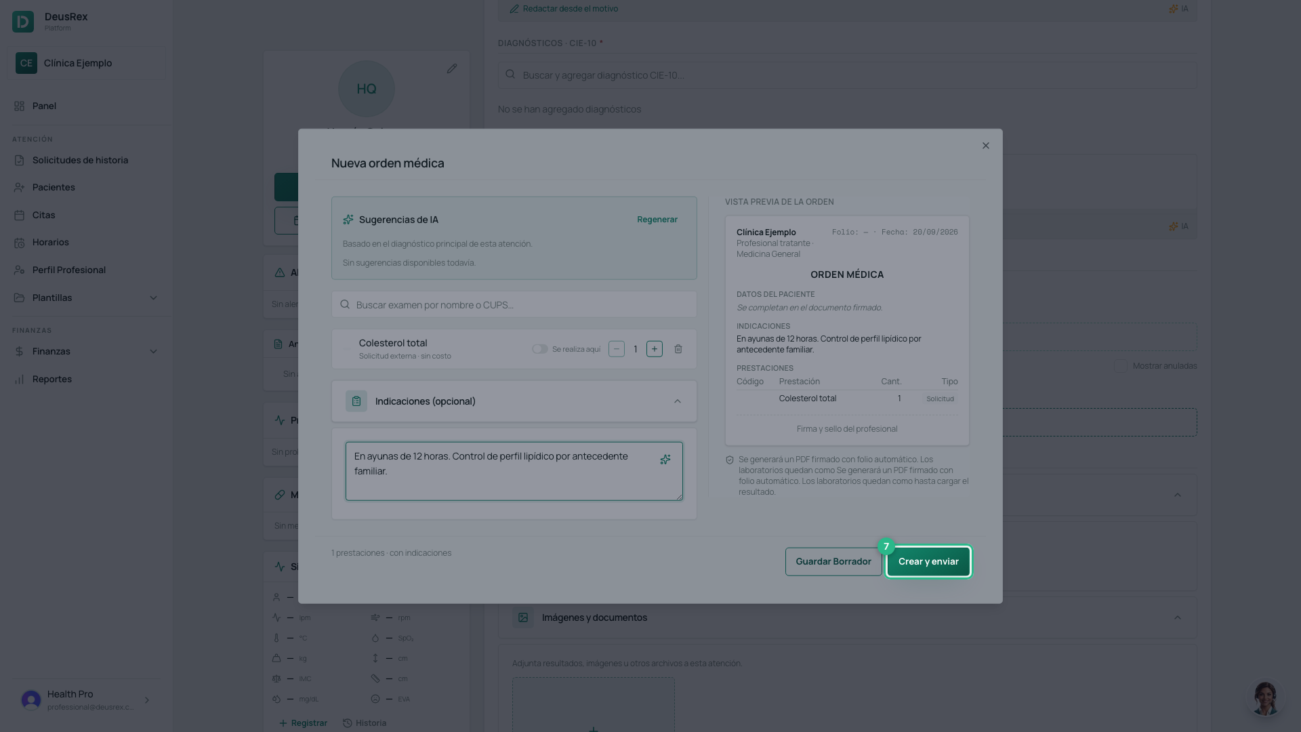Click Regenerar in Sugerencias de IA
Screen dimensions: 1301x732
(657, 220)
